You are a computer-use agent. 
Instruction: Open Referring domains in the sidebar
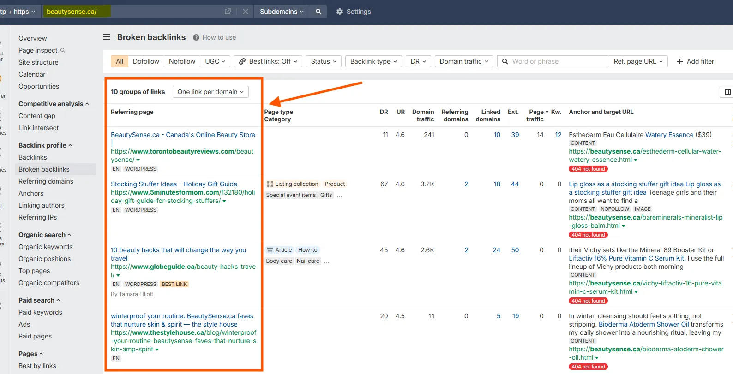pos(46,181)
